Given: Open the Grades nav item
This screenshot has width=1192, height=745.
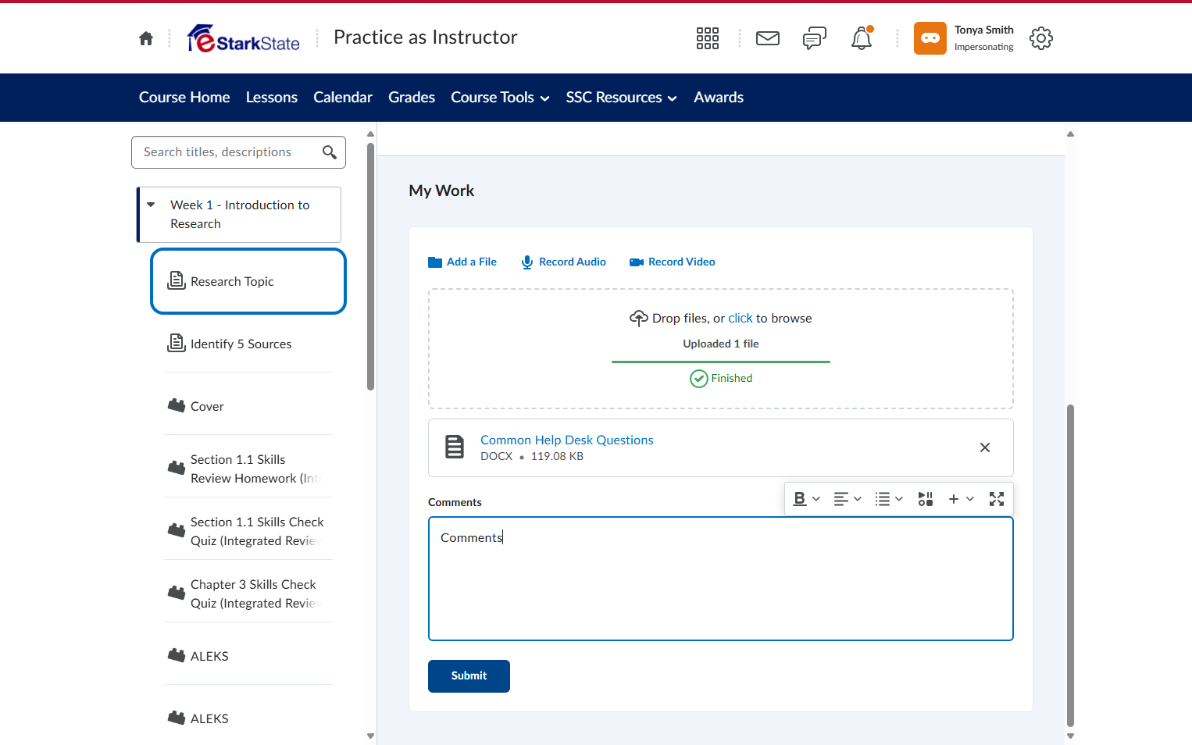Looking at the screenshot, I should (x=412, y=98).
